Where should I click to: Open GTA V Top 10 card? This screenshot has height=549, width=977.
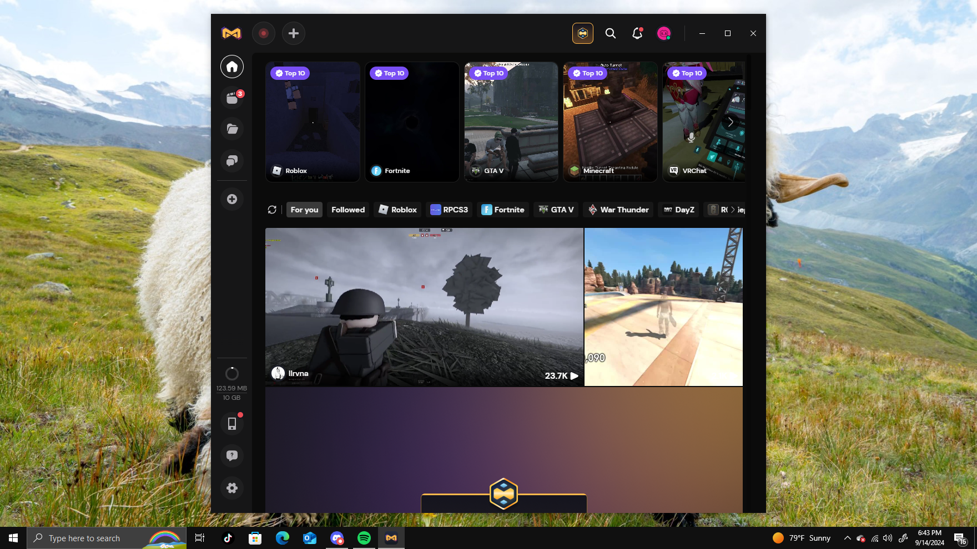[x=511, y=122]
